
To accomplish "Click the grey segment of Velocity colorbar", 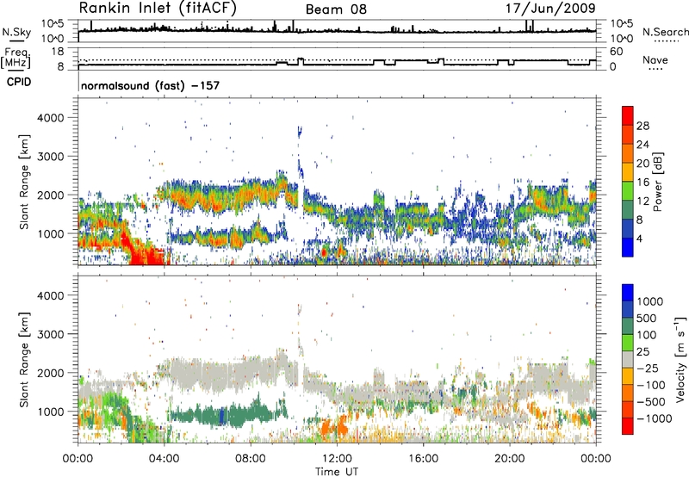I will tap(628, 359).
